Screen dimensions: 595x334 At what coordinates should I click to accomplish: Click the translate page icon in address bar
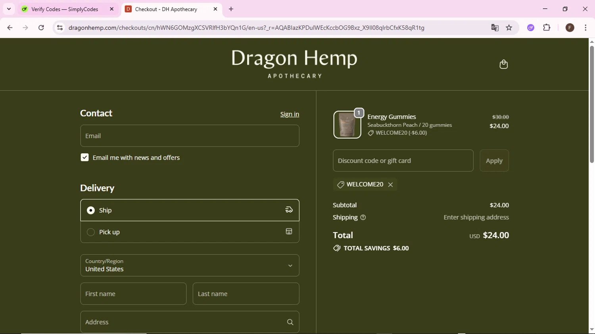(495, 28)
